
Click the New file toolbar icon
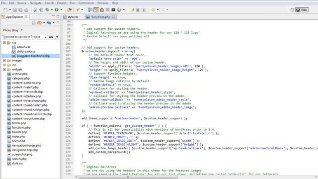pos(5,10)
